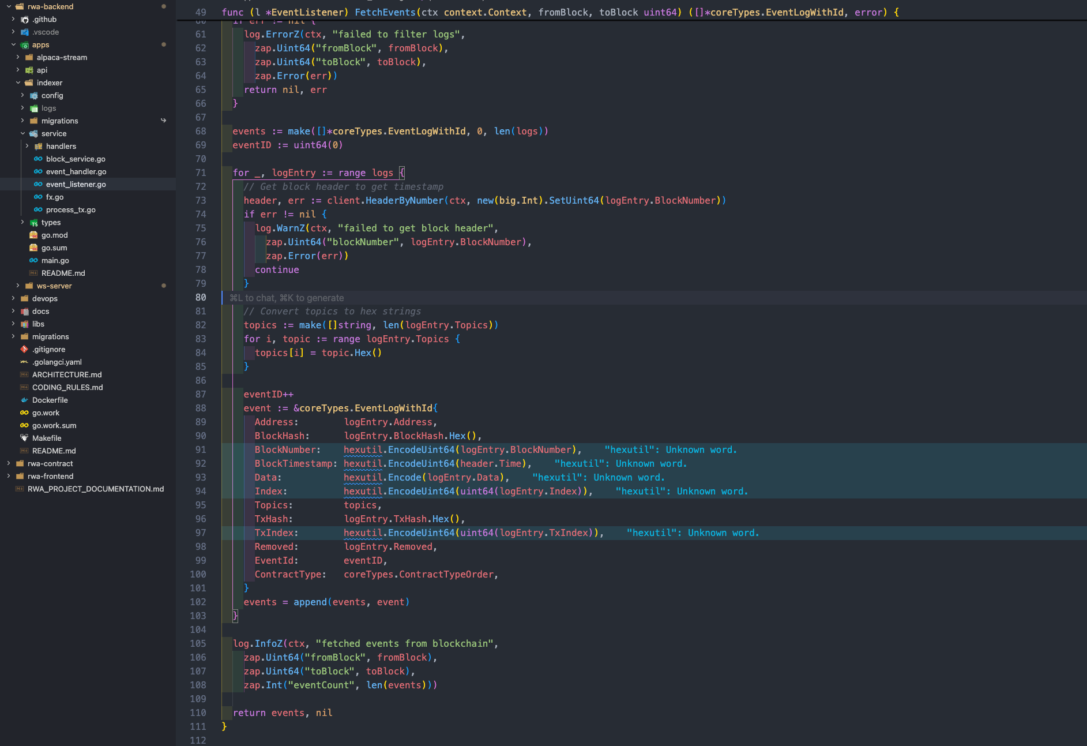
Task: Click the Go file icon beside block_service.go
Action: click(38, 159)
